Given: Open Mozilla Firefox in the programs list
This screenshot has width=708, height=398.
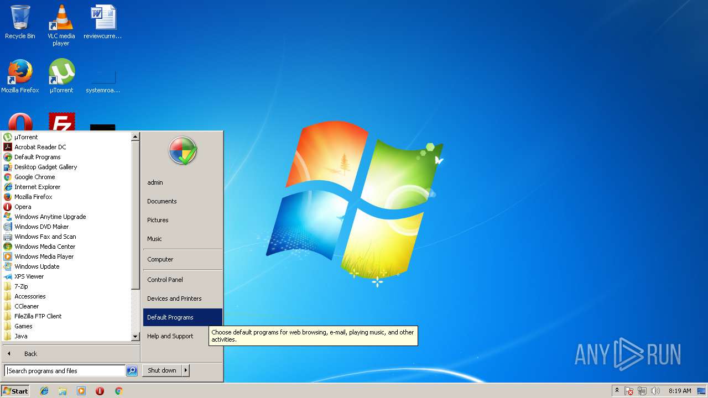Looking at the screenshot, I should [x=67, y=197].
